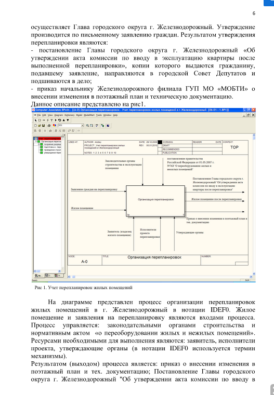The image size is (274, 395).
Task: Click the black down-triangle decompose icon
Action: (x=68, y=120)
